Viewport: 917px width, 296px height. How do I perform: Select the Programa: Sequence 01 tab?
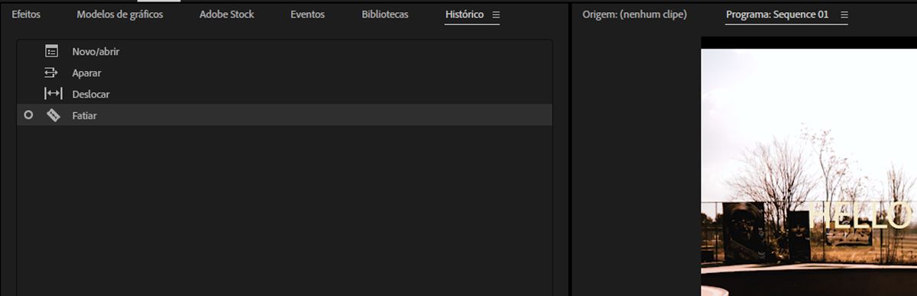[x=777, y=14]
